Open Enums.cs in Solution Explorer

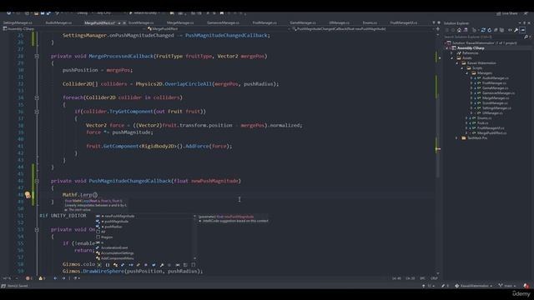tap(484, 118)
